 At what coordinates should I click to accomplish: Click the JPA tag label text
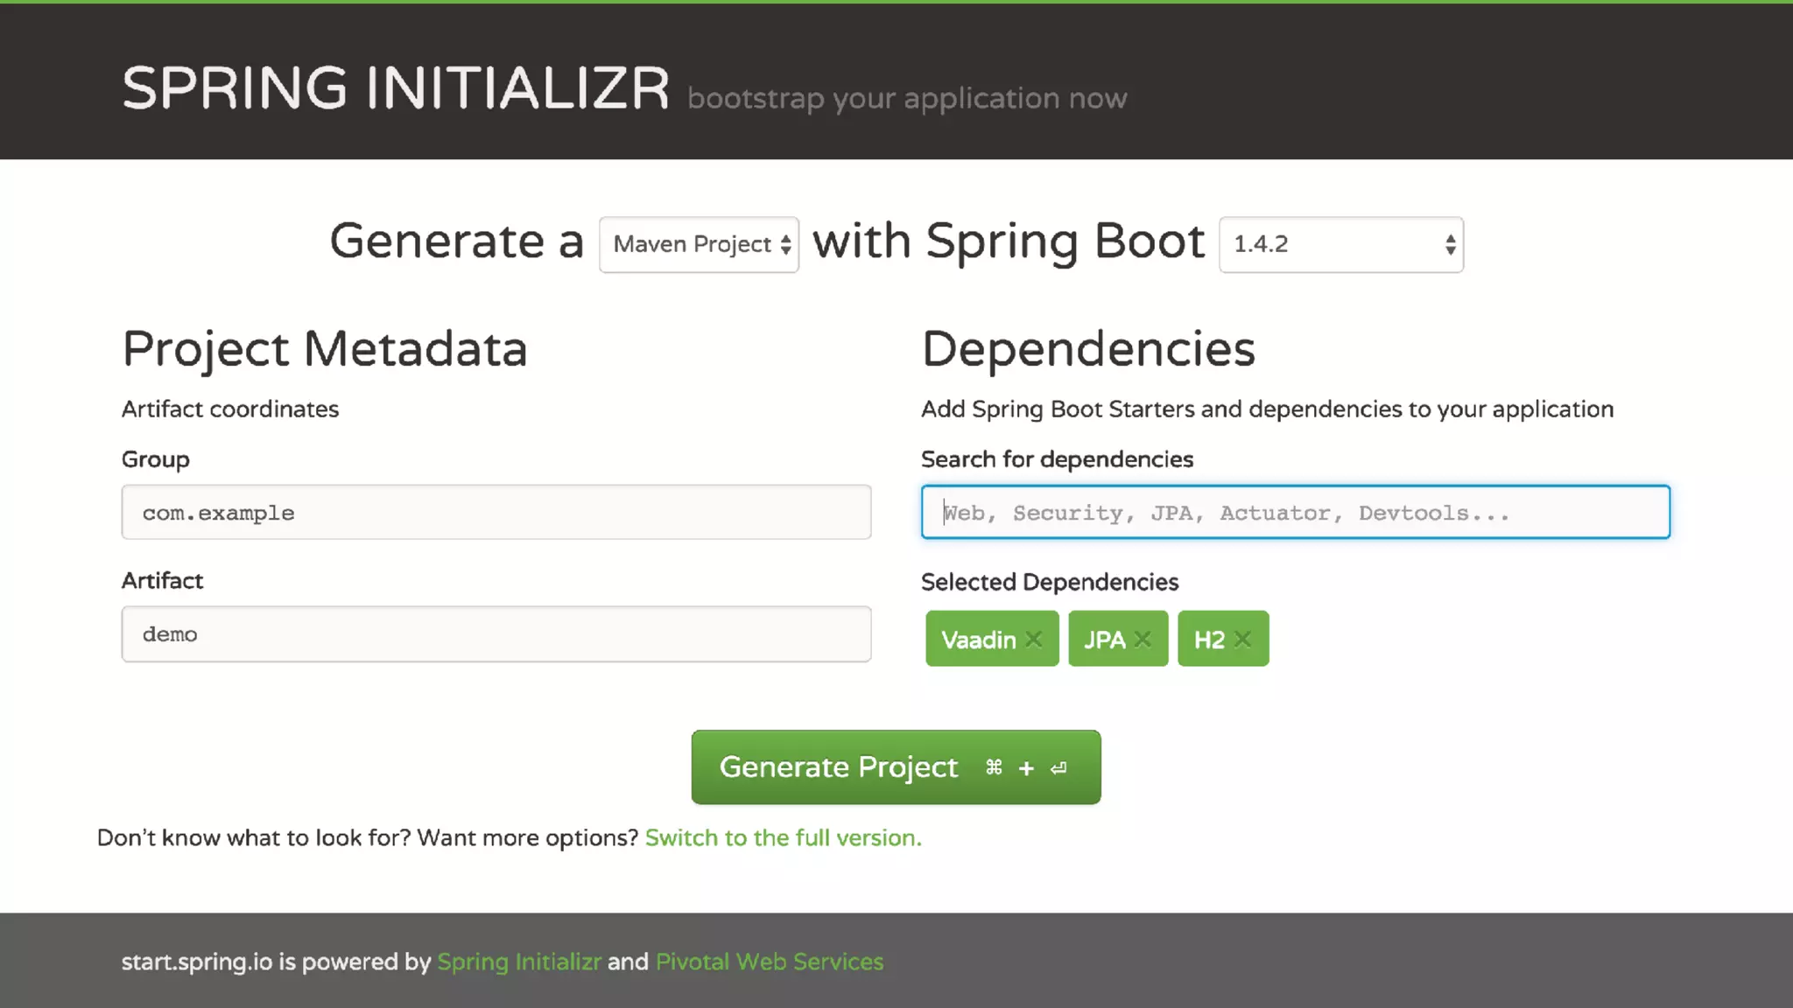pos(1104,640)
